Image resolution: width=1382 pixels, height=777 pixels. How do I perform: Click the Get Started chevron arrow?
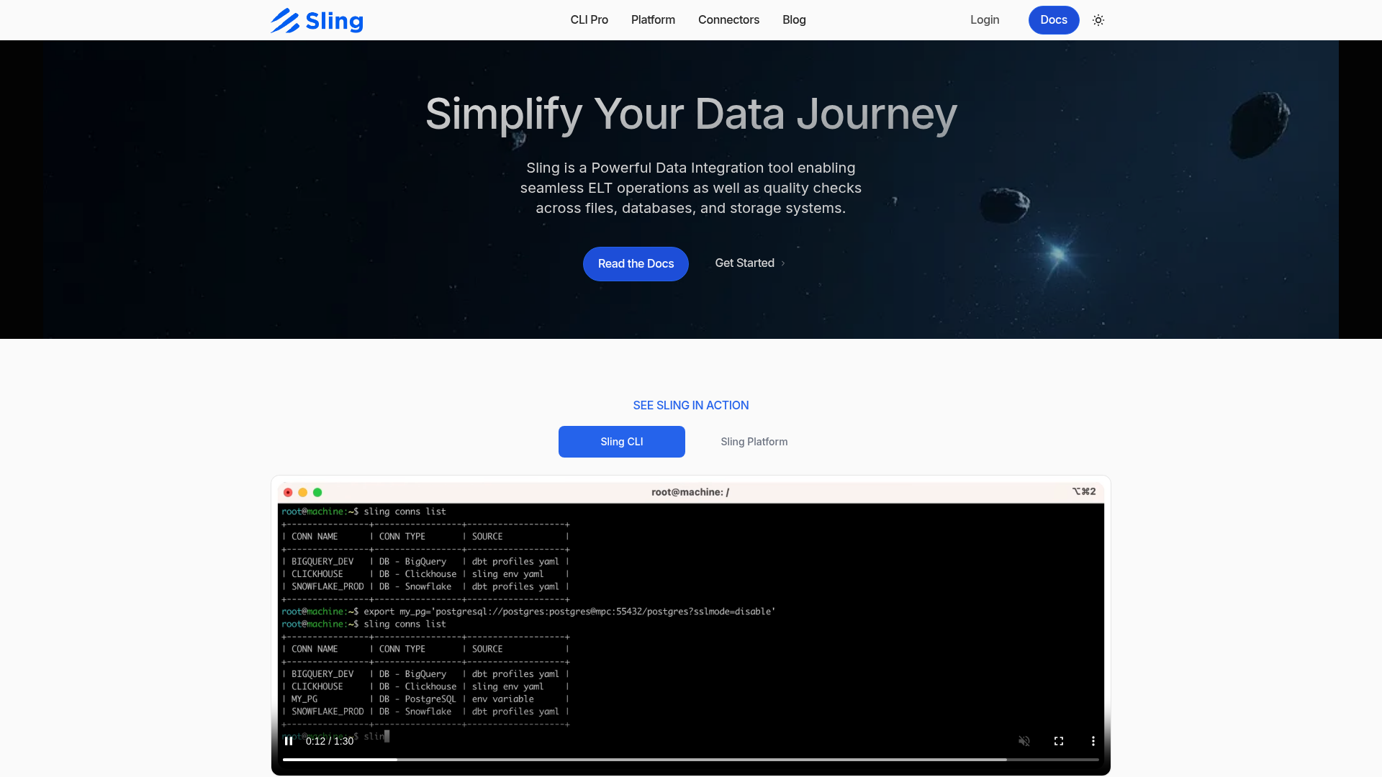tap(783, 263)
